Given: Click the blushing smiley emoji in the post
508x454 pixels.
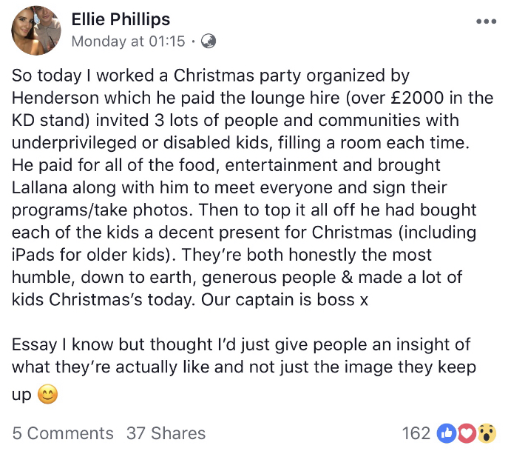Looking at the screenshot, I should point(48,395).
